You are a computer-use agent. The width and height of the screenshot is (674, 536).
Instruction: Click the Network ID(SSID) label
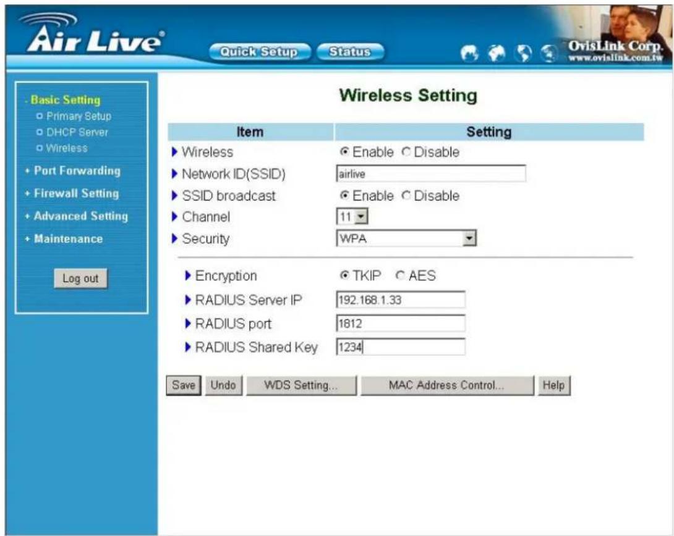pyautogui.click(x=233, y=174)
